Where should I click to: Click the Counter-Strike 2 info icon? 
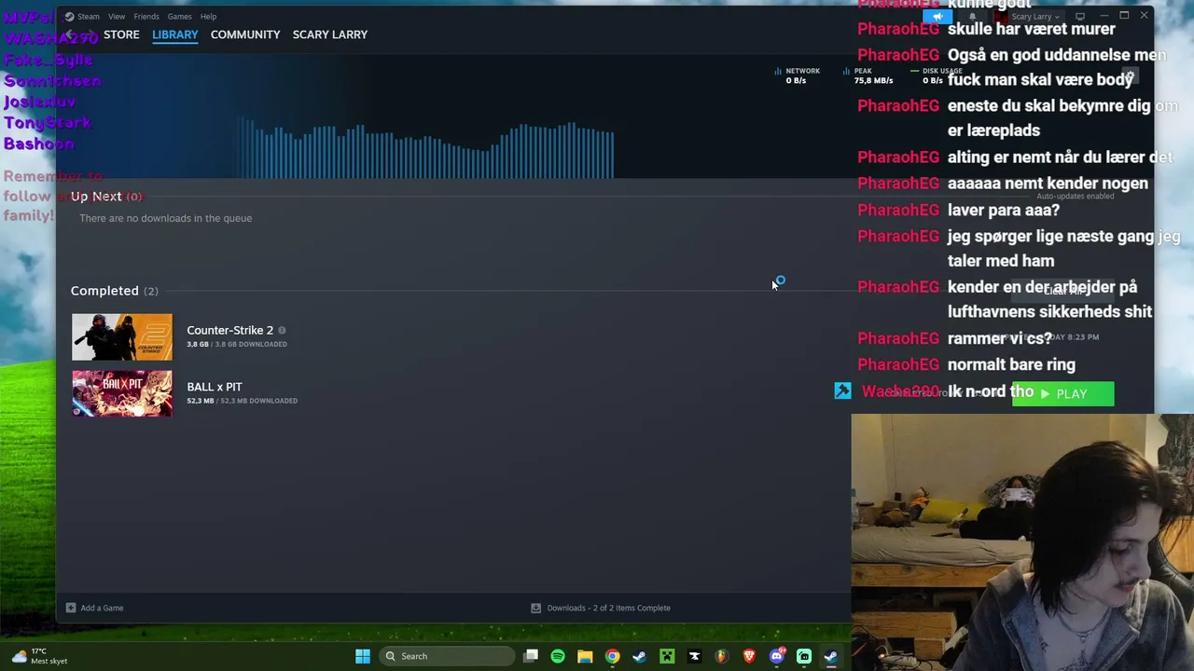282,330
